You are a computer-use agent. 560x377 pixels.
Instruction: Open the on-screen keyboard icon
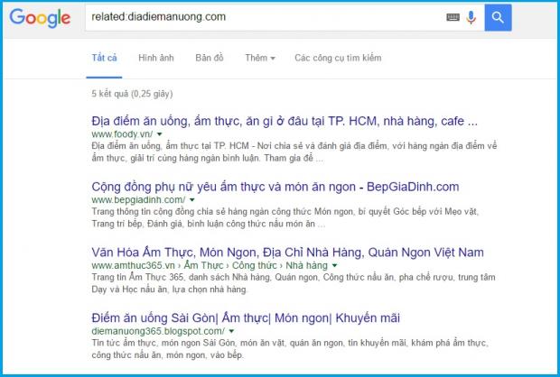(x=453, y=17)
